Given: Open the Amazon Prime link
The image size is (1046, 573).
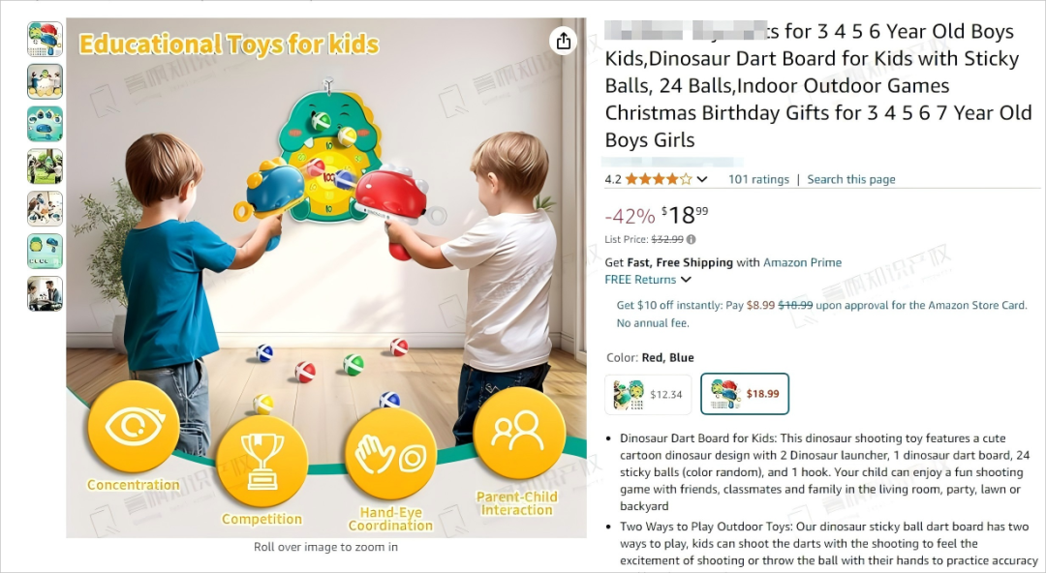Looking at the screenshot, I should [x=803, y=263].
